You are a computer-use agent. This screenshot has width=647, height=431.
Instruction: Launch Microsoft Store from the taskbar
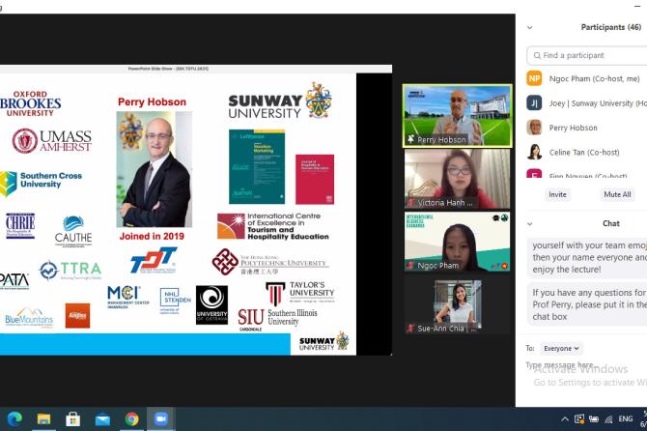click(72, 419)
